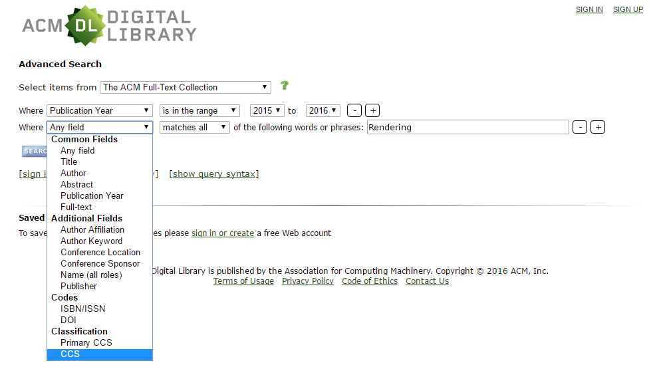
Task: Open the Code of Ethics link
Action: click(x=370, y=281)
